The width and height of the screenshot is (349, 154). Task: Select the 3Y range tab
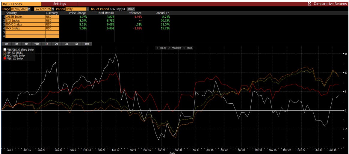pyautogui.click(x=67, y=44)
